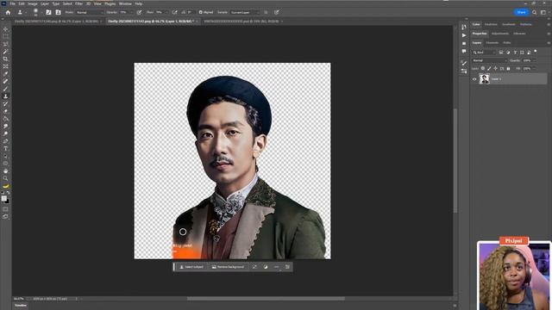552x310 pixels.
Task: Switch to the Adjustments tab
Action: click(500, 34)
